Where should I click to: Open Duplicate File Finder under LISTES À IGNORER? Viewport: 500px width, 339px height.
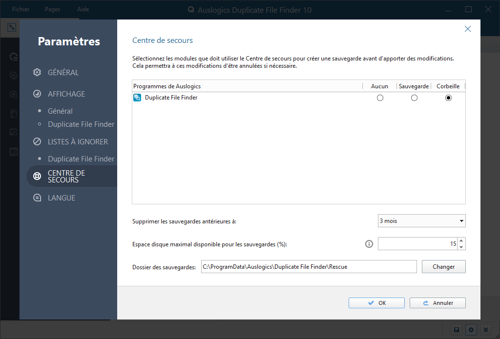click(81, 159)
